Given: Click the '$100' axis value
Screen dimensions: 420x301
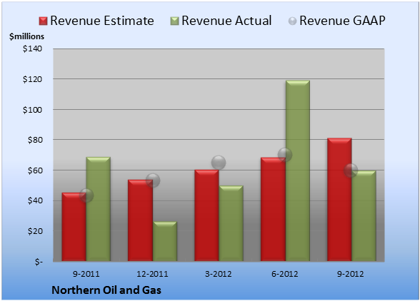Looking at the screenshot, I should [x=32, y=110].
